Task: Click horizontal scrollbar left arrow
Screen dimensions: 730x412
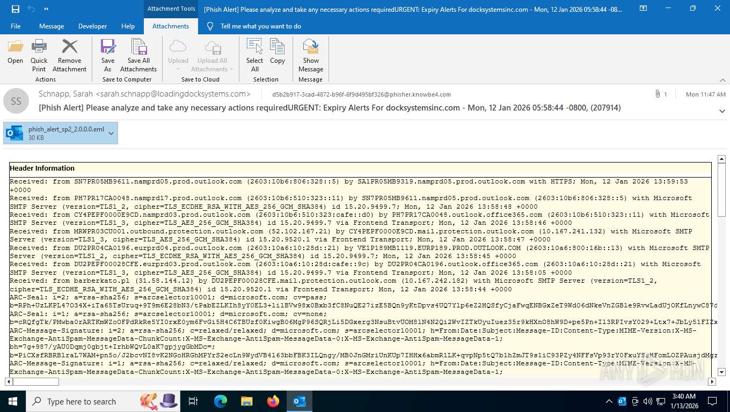Action: tap(9, 381)
